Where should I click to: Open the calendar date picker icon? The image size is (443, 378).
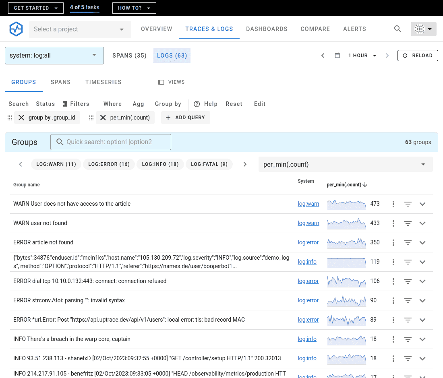pyautogui.click(x=337, y=56)
